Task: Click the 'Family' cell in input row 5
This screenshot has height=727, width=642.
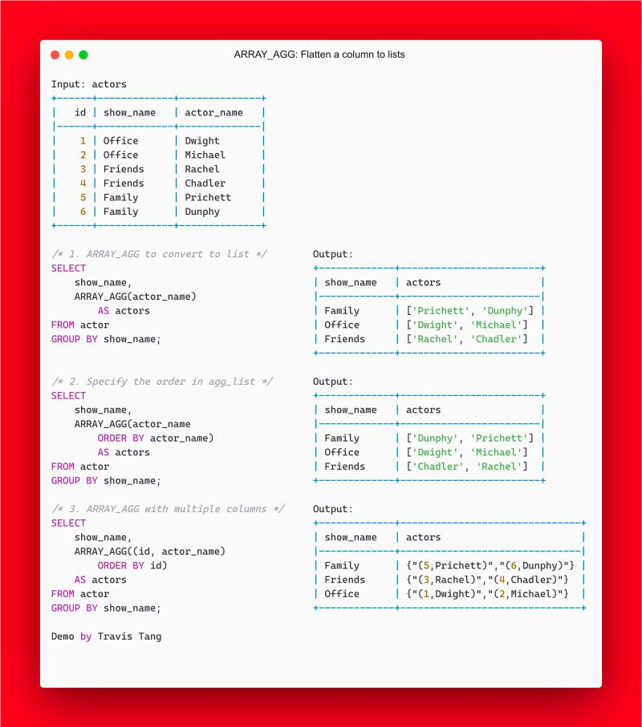Action: pos(120,197)
